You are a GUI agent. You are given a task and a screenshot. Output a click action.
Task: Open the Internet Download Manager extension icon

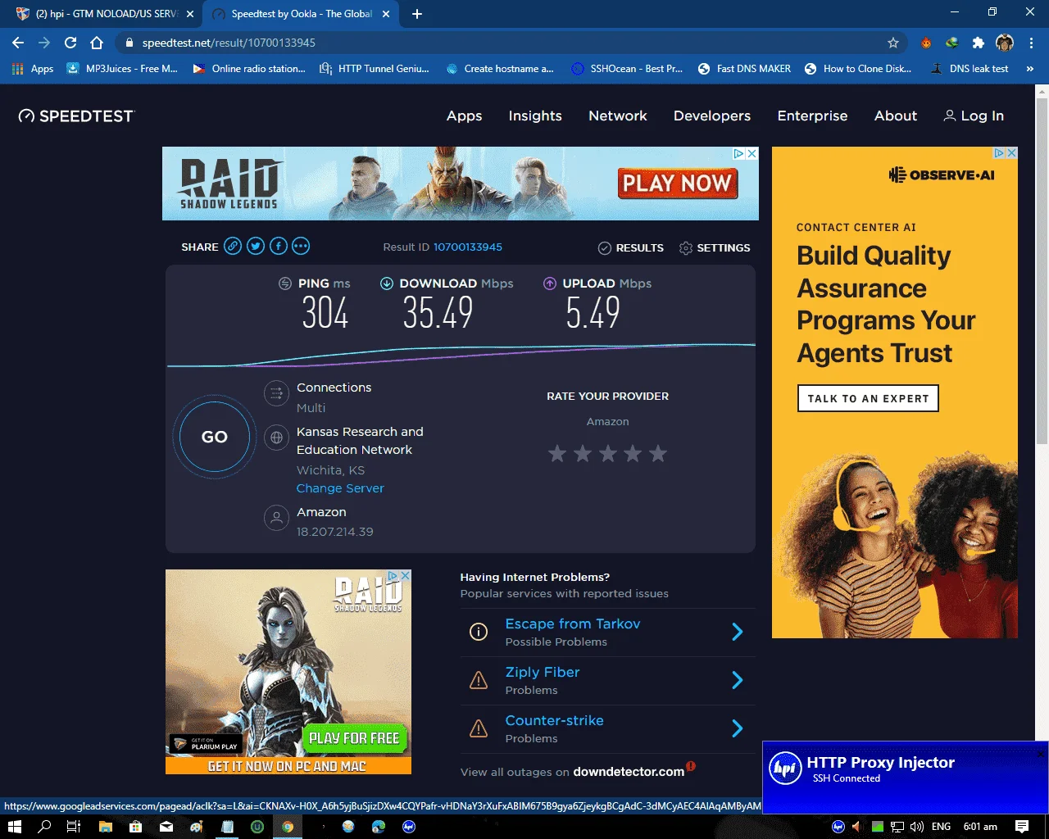[951, 43]
